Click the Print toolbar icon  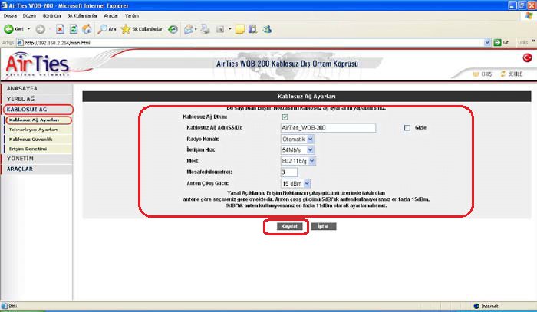205,29
